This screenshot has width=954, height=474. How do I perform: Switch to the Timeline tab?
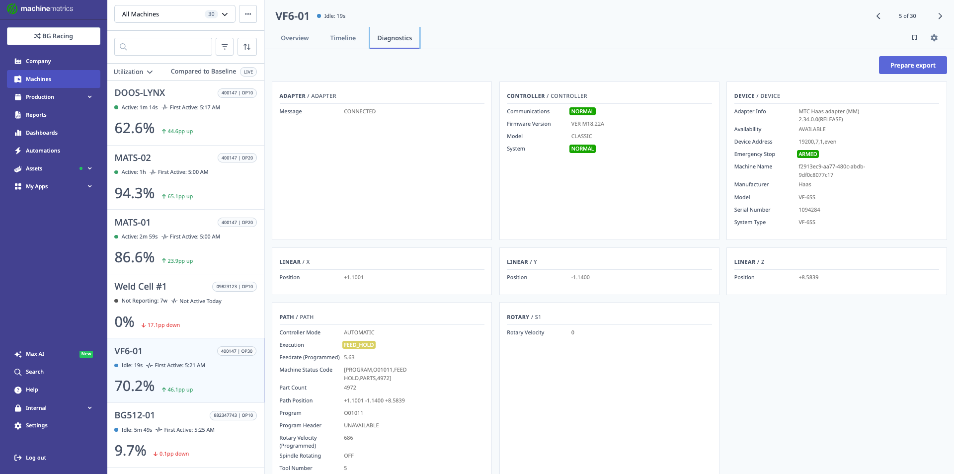click(x=342, y=38)
